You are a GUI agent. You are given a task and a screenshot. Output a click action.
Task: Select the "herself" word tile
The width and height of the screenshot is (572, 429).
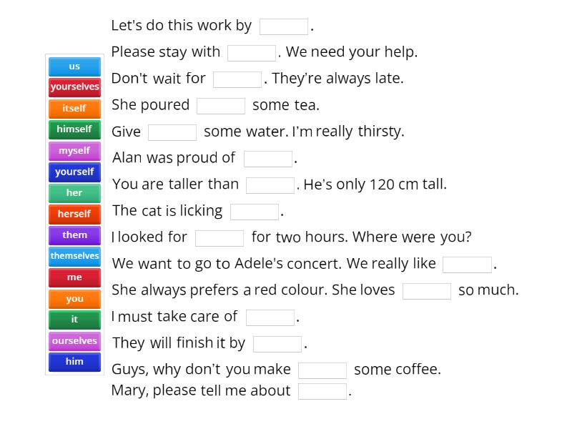(74, 214)
